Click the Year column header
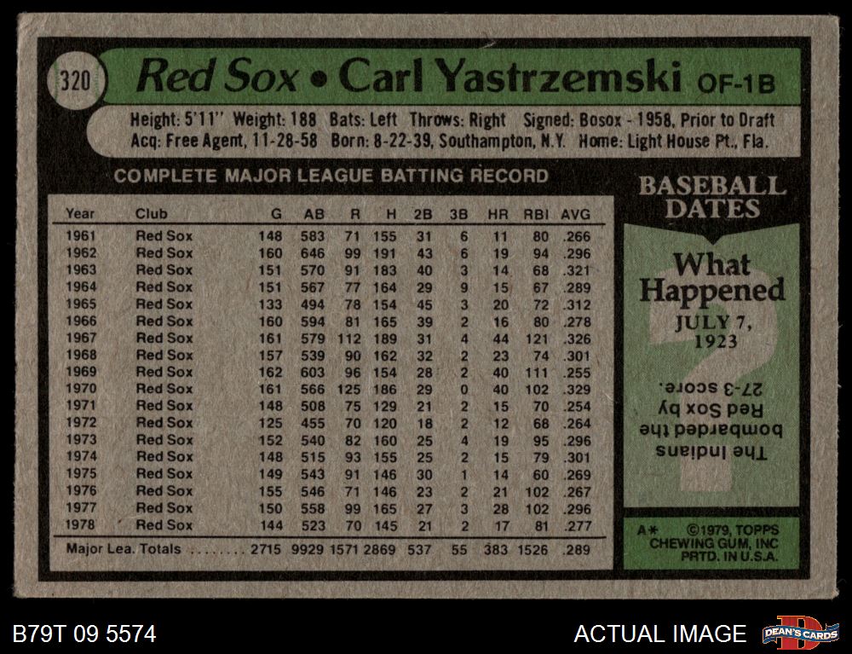 pos(80,214)
